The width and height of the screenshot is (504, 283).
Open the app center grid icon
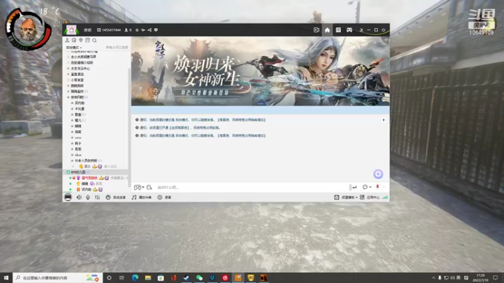pos(362,197)
